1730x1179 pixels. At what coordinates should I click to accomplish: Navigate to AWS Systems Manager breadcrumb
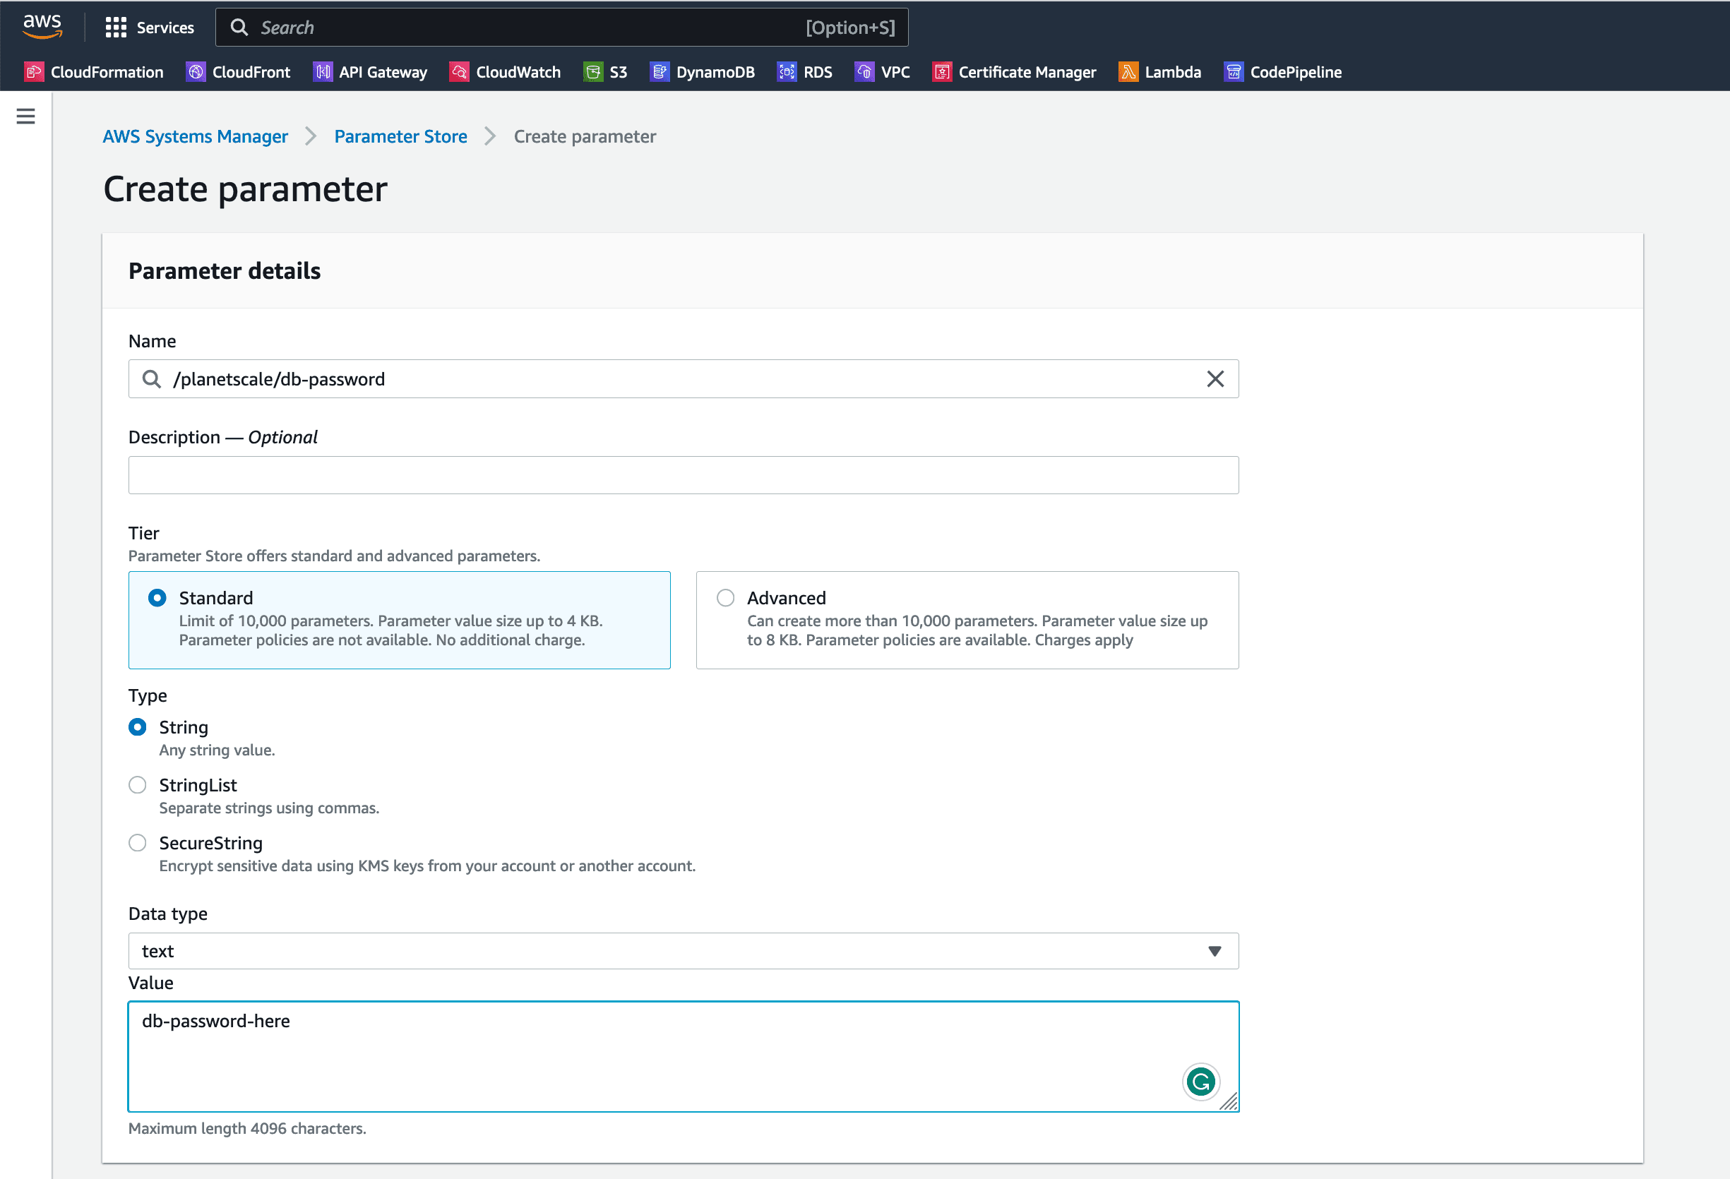193,136
